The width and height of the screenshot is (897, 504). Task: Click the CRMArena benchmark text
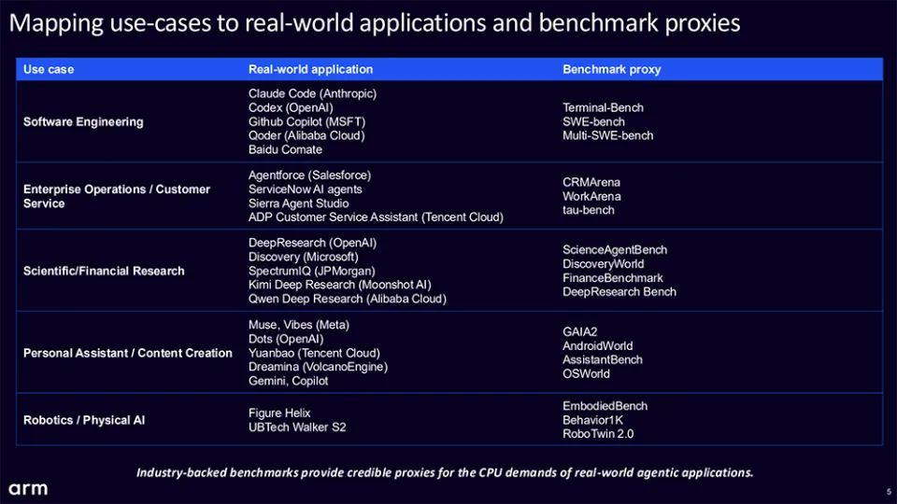591,182
